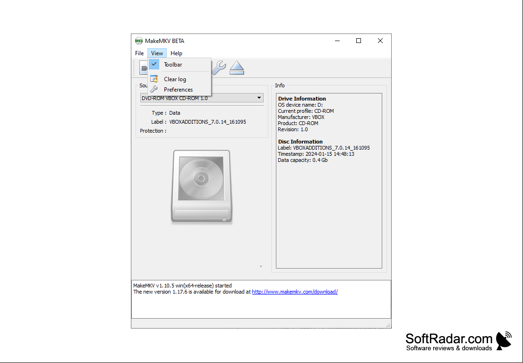Image resolution: width=523 pixels, height=363 pixels.
Task: Close the MakeMKV BETA window
Action: 380,41
